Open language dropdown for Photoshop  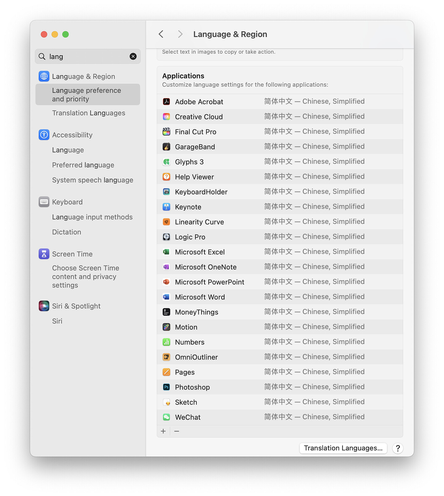[x=314, y=387]
